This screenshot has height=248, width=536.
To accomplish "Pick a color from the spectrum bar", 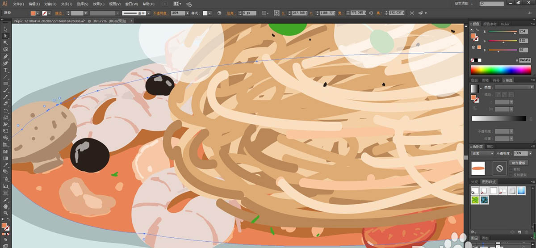I will (x=502, y=71).
